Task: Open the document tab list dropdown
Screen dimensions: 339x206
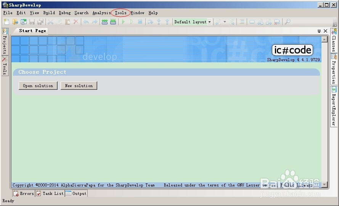Action: click(x=319, y=31)
